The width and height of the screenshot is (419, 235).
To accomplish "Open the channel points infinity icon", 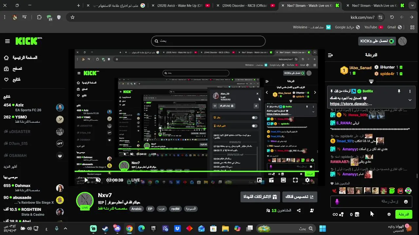I will [335, 214].
